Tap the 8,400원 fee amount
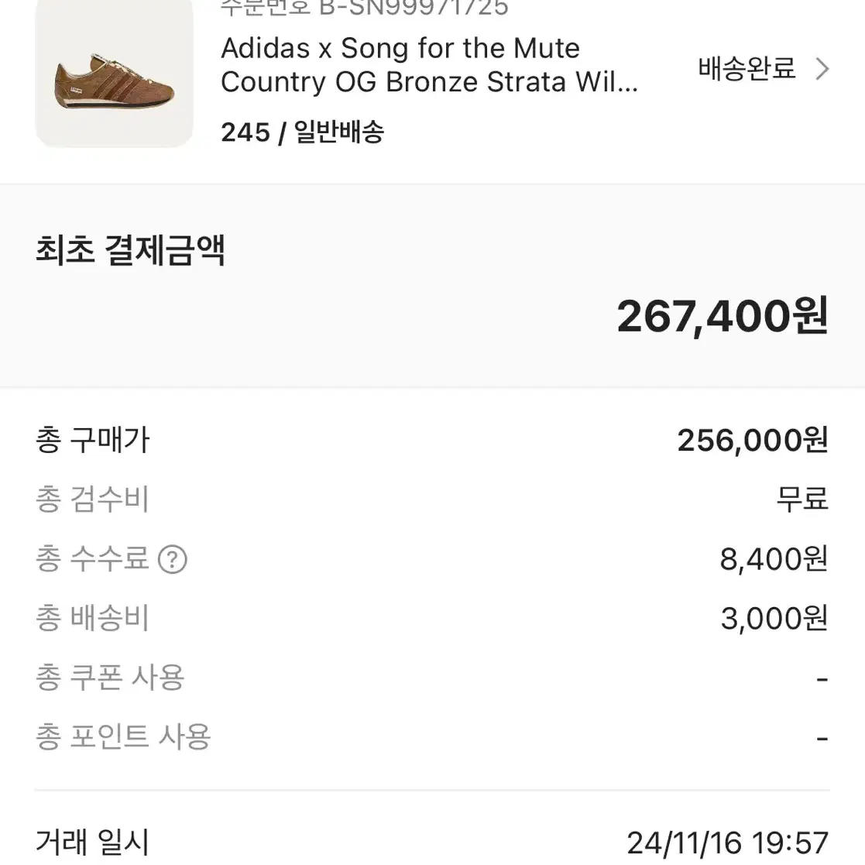865x865 pixels. click(x=774, y=559)
